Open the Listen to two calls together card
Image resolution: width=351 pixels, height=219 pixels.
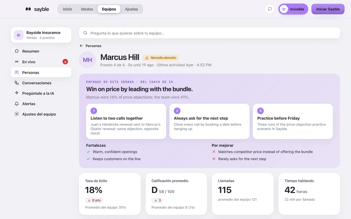click(x=126, y=121)
